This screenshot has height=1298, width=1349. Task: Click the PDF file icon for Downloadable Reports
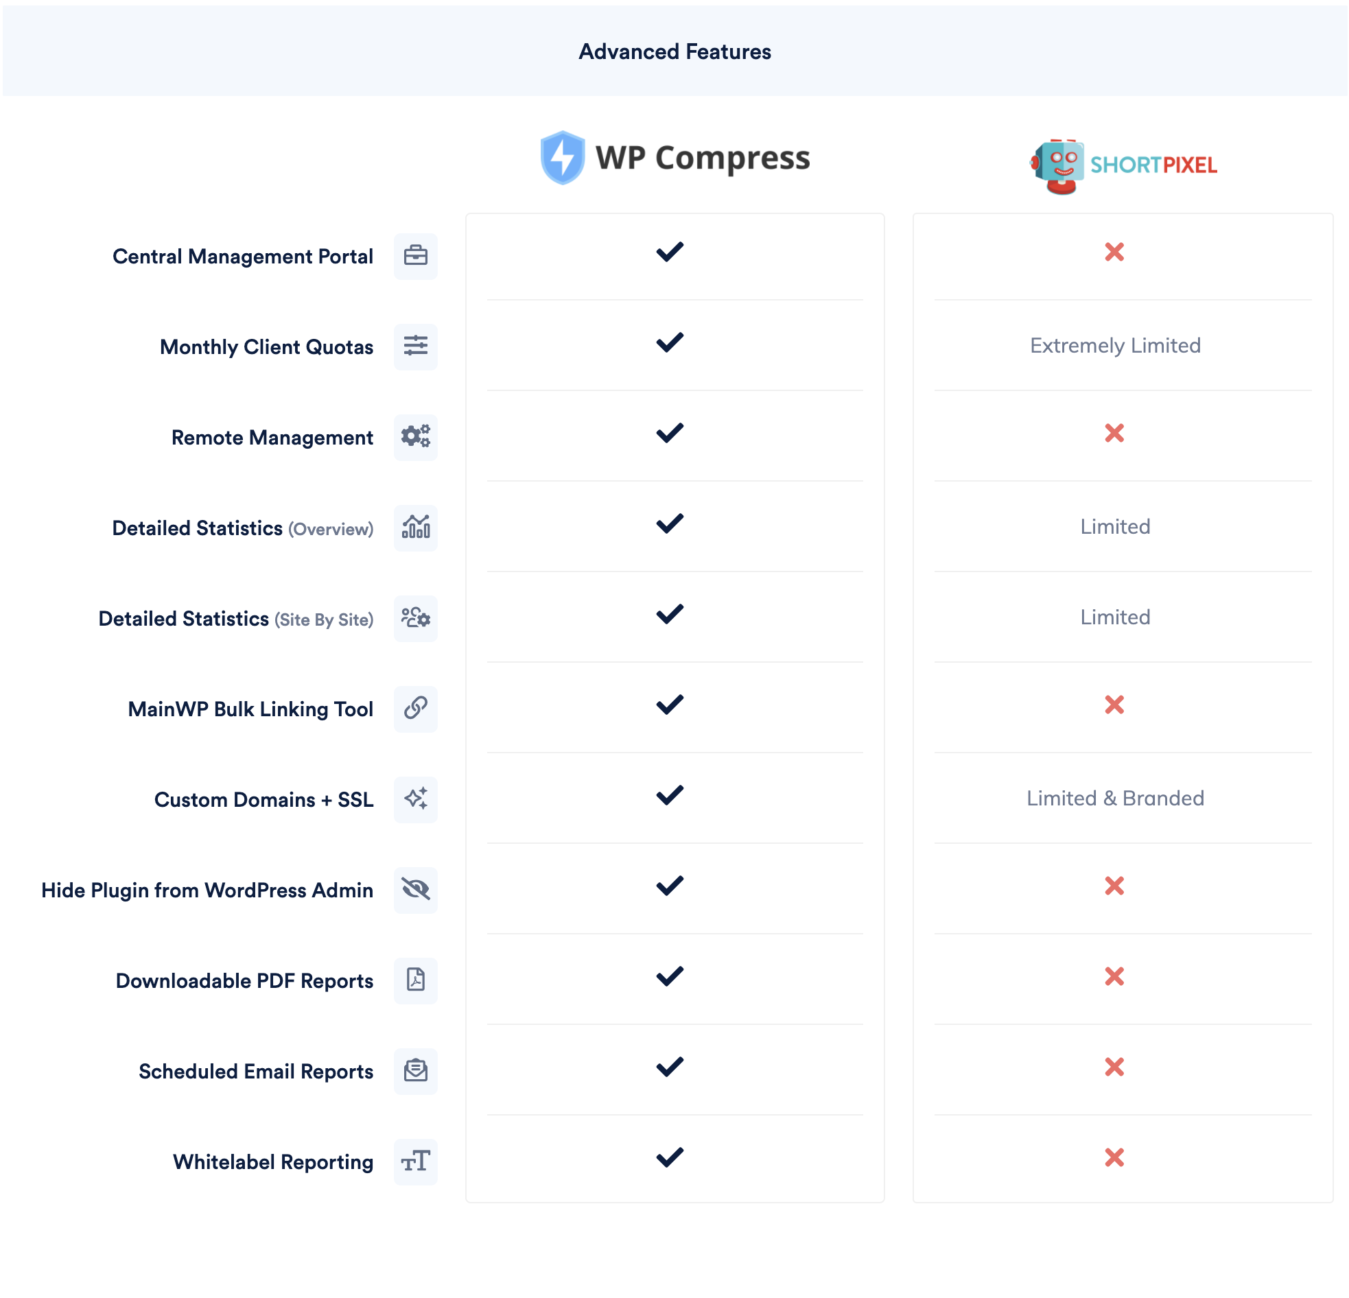pos(415,980)
